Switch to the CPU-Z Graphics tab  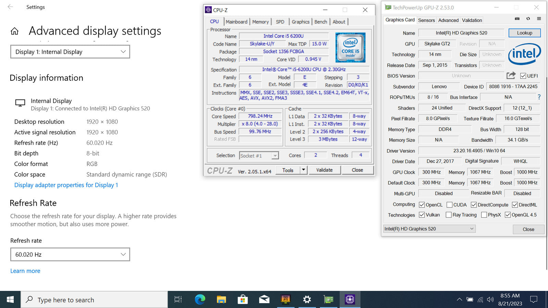pos(300,22)
